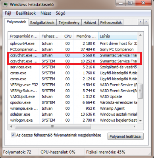Viewport: 154px width, 158px height.
Task: Sort by the Memória column header
Action: pyautogui.click(x=86, y=36)
